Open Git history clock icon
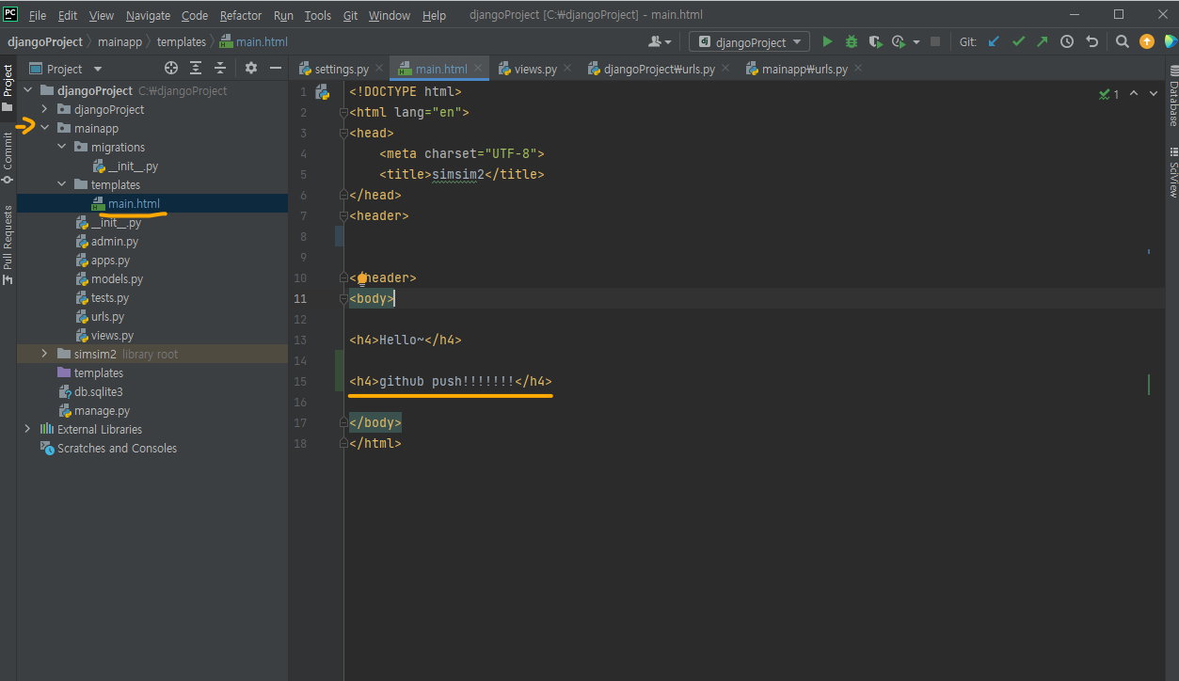Image resolution: width=1179 pixels, height=681 pixels. tap(1067, 41)
